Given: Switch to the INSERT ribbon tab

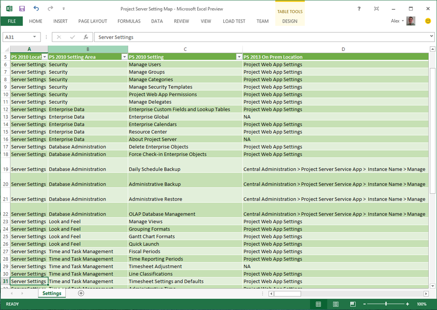Looking at the screenshot, I should 61,21.
